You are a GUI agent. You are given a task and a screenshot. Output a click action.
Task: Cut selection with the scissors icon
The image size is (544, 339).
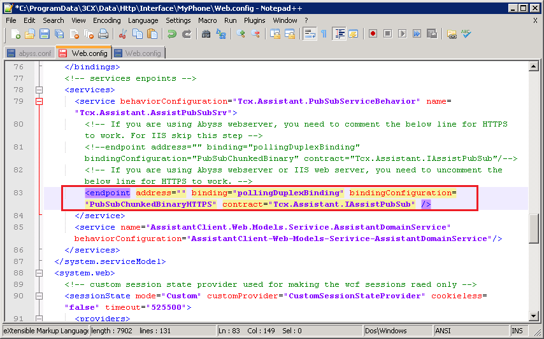[122, 34]
